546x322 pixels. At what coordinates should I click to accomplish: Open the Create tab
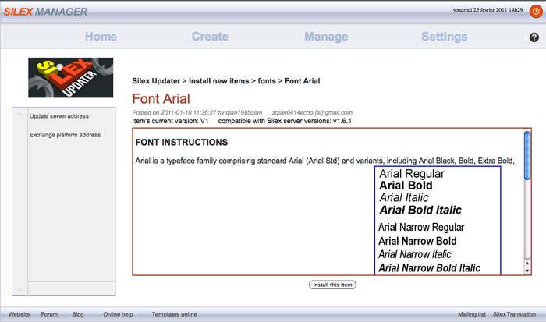(210, 37)
